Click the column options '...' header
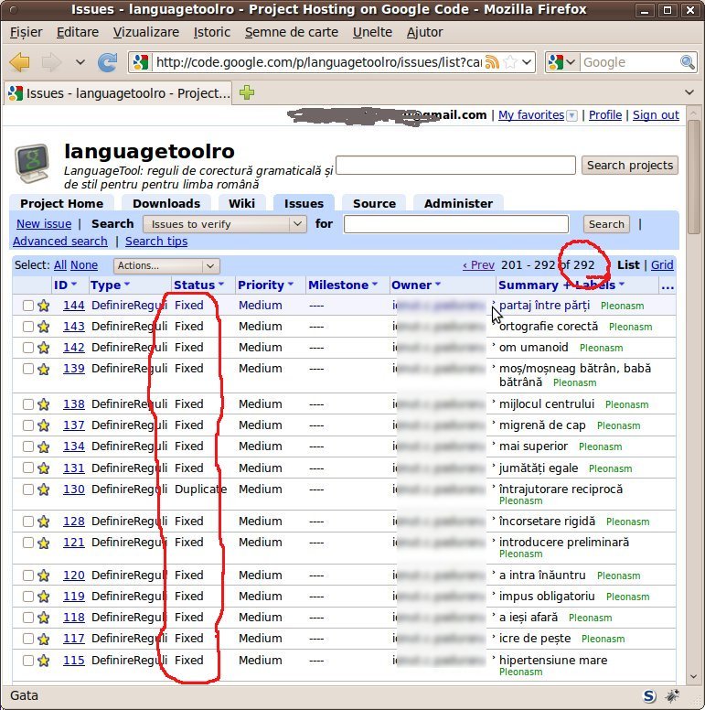Image resolution: width=705 pixels, height=710 pixels. (x=668, y=285)
